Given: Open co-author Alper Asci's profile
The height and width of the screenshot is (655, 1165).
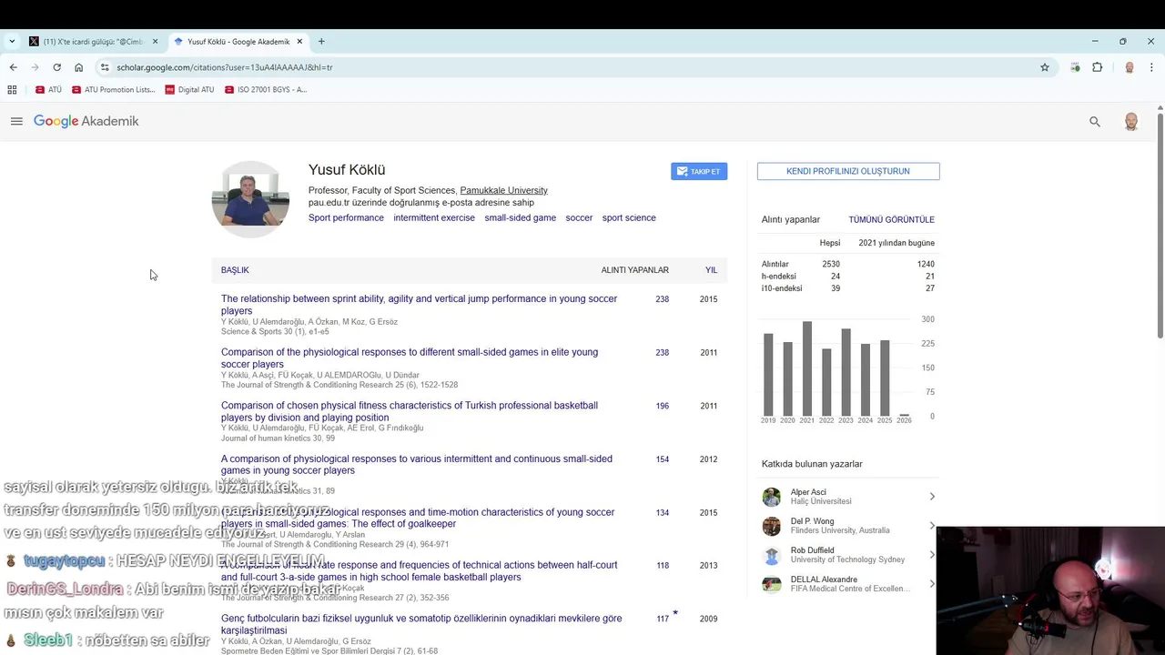Looking at the screenshot, I should (x=808, y=492).
